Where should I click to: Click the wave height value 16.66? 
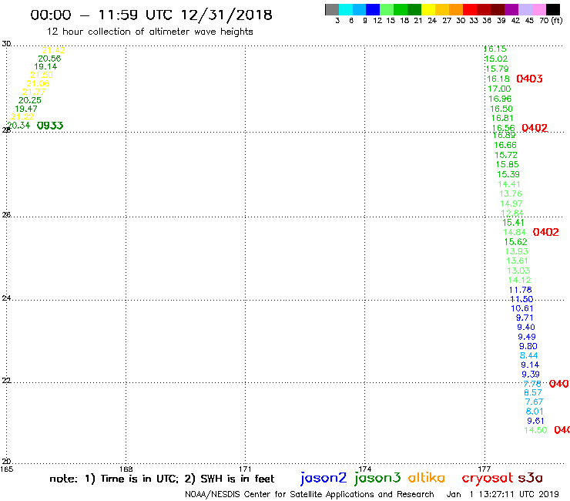pyautogui.click(x=505, y=145)
